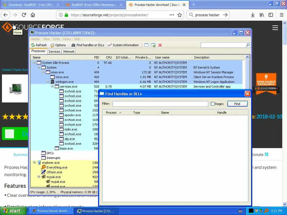Collapse the System tree node
287x215 pixels.
click(39, 67)
